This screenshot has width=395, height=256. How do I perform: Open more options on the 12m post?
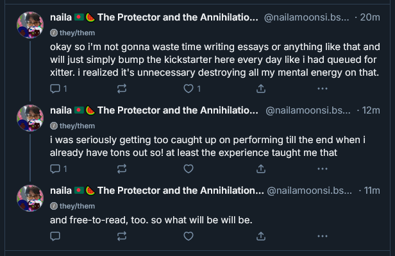tap(323, 169)
